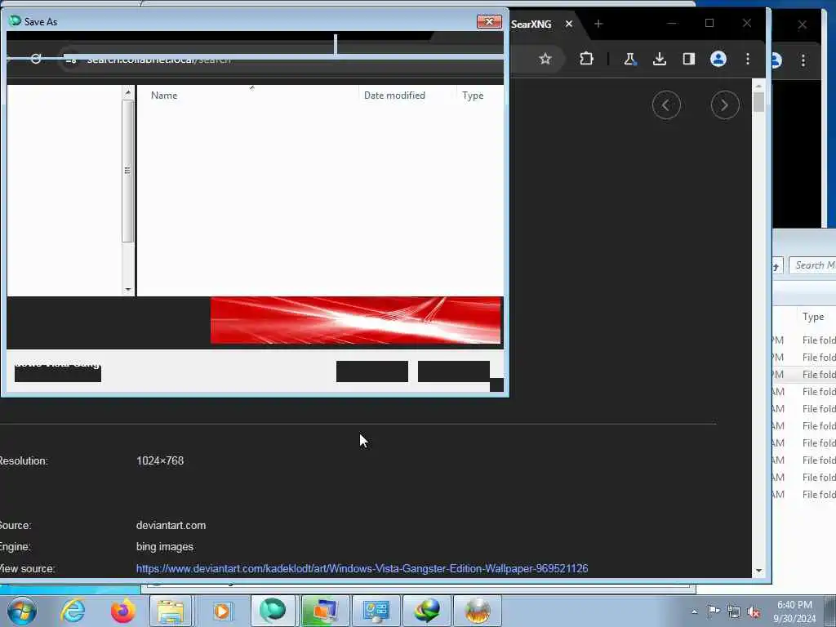Viewport: 836px width, 627px height.
Task: Open a new browser tab
Action: pyautogui.click(x=598, y=24)
